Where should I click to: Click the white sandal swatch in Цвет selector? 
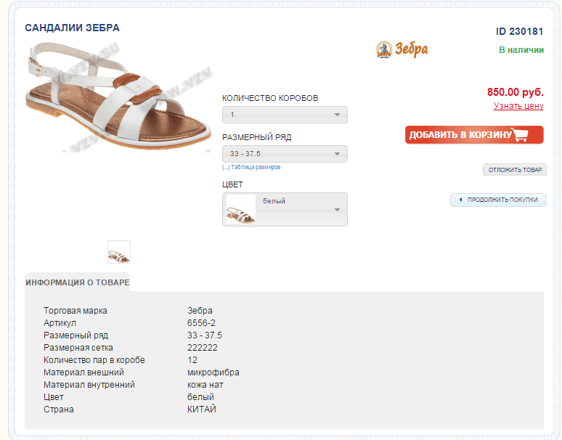[240, 210]
